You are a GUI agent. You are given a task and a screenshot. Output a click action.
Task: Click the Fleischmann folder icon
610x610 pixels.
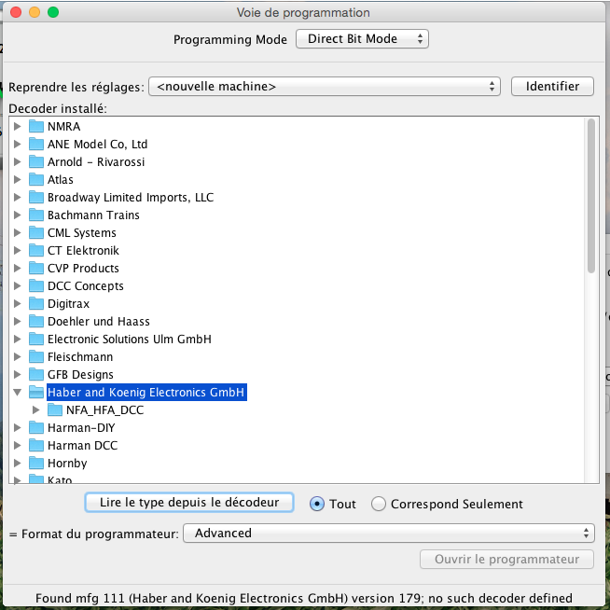pos(36,356)
